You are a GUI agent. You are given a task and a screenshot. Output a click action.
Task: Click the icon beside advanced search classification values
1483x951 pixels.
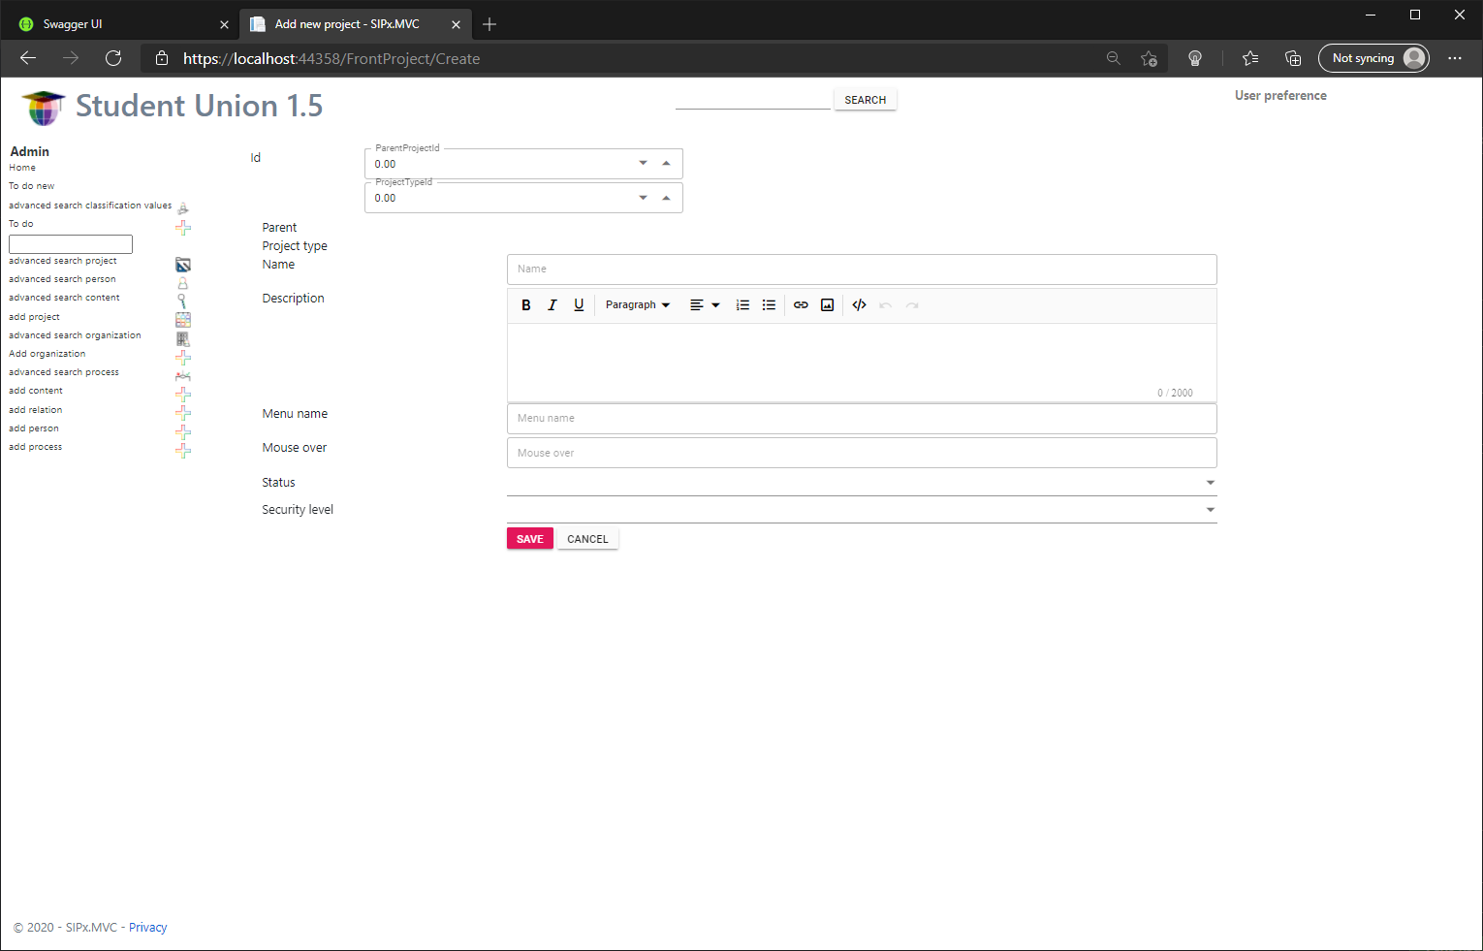pyautogui.click(x=182, y=208)
